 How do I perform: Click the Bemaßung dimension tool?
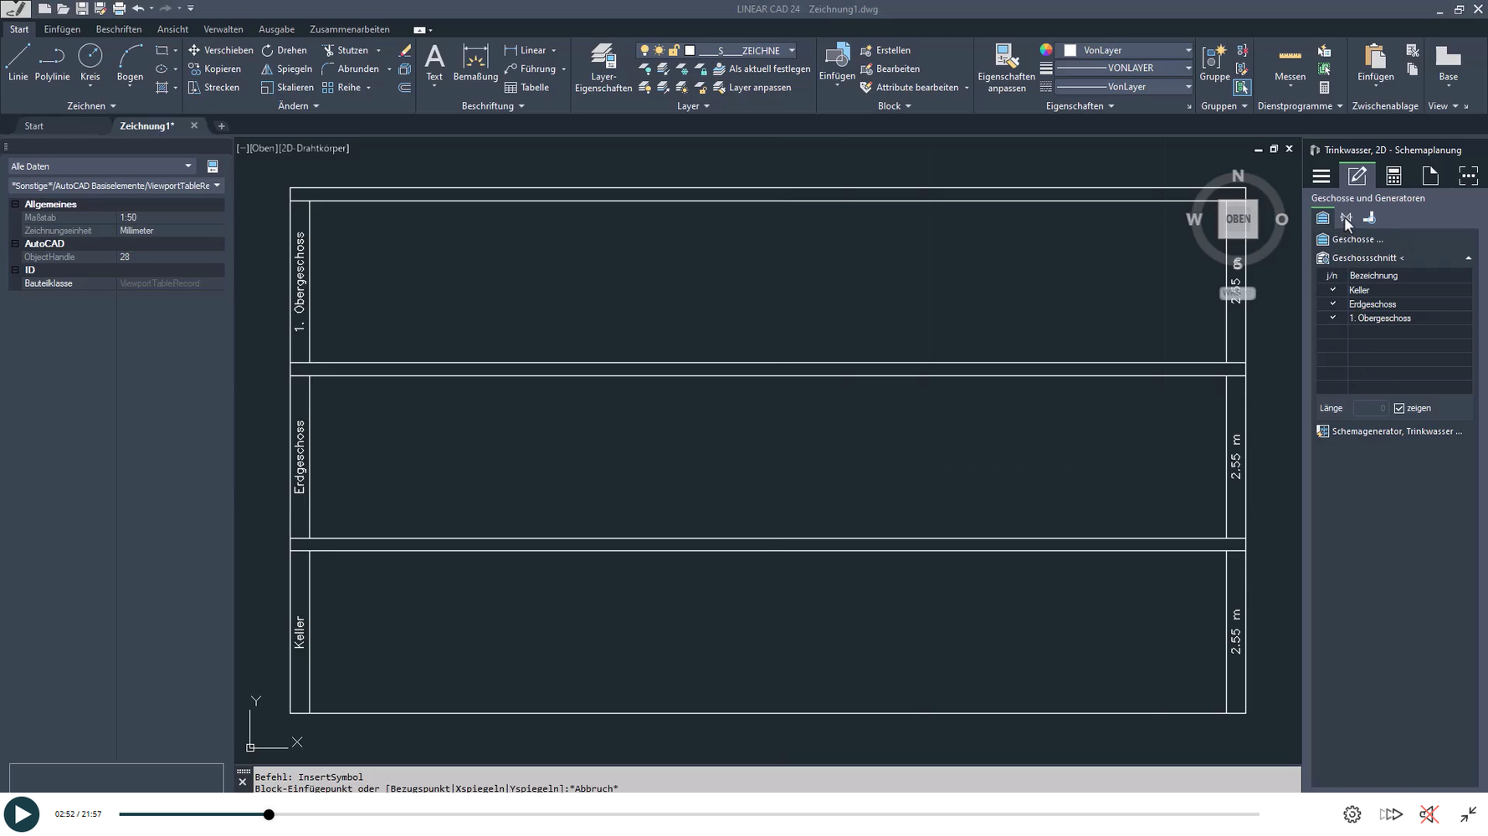point(475,63)
